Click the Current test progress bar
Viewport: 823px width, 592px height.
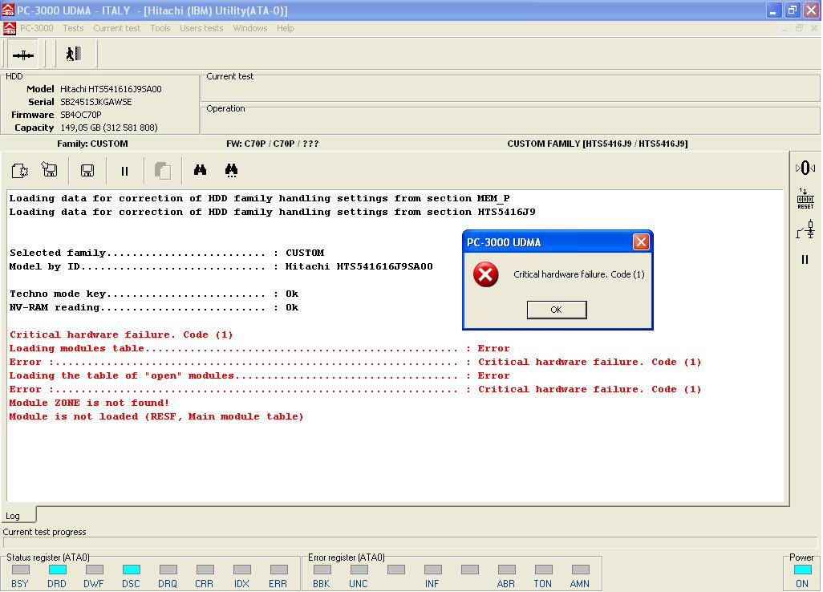(410, 542)
